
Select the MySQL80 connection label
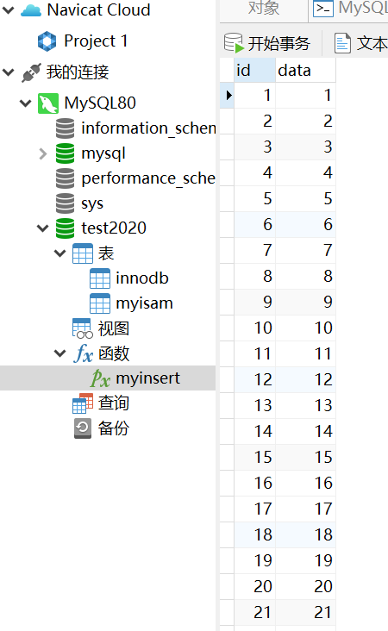pyautogui.click(x=100, y=103)
